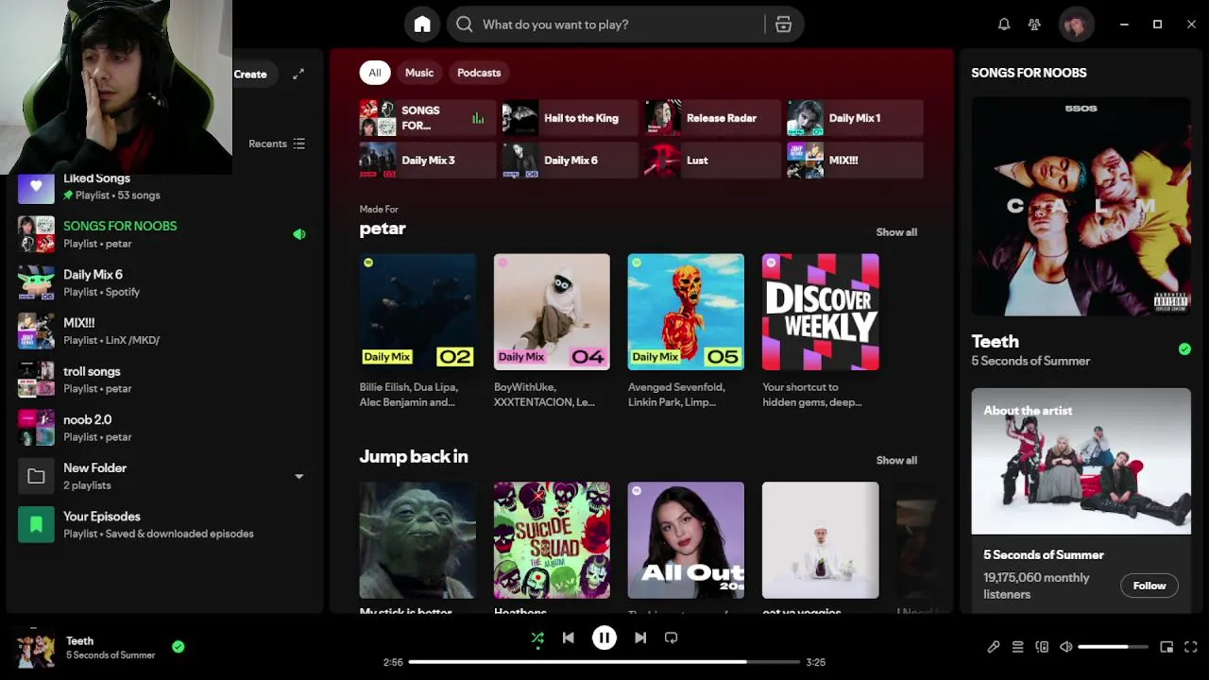Enter full screen player mode
1209x680 pixels.
1190,647
